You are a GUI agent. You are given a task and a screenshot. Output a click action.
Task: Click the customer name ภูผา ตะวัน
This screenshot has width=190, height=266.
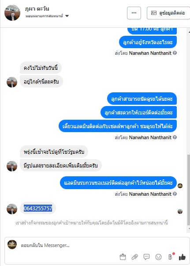click(37, 9)
